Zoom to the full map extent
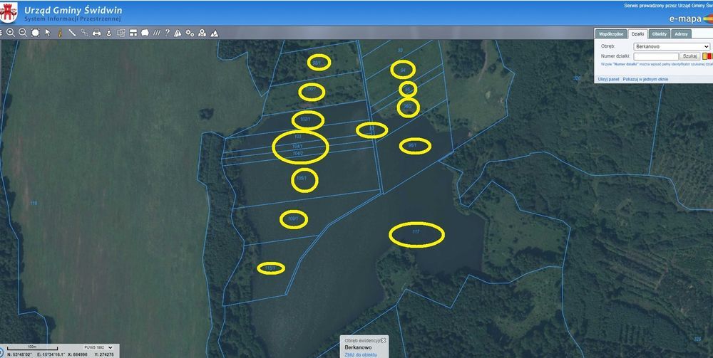This screenshot has width=713, height=358. click(35, 33)
